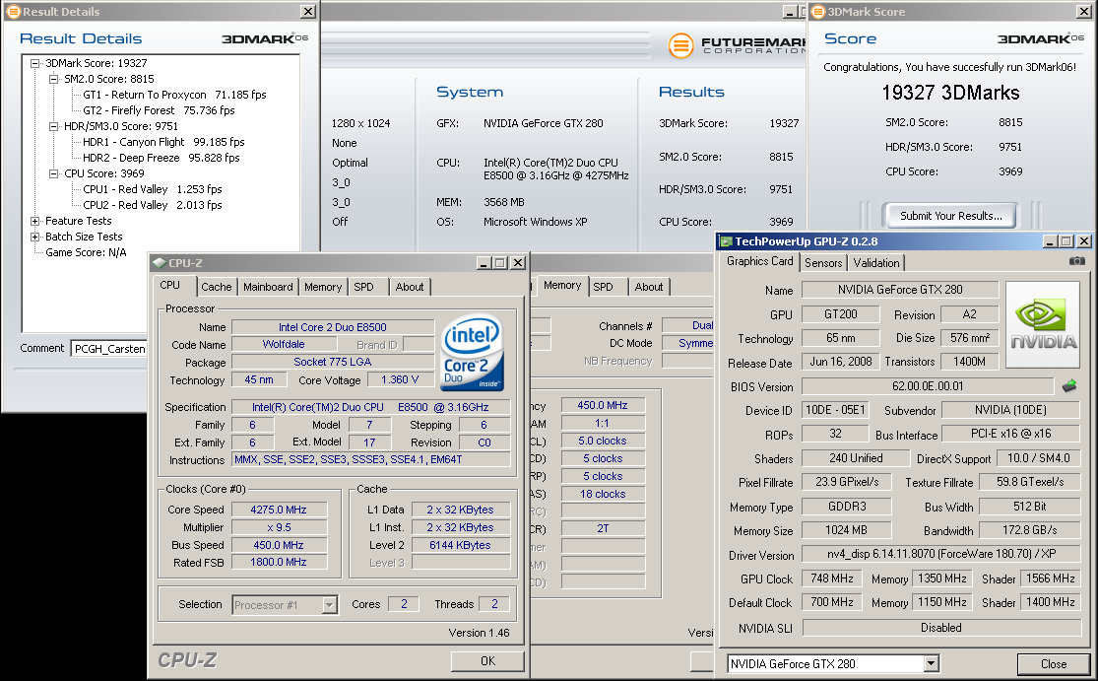Select Game Score: N/A row

point(86,252)
